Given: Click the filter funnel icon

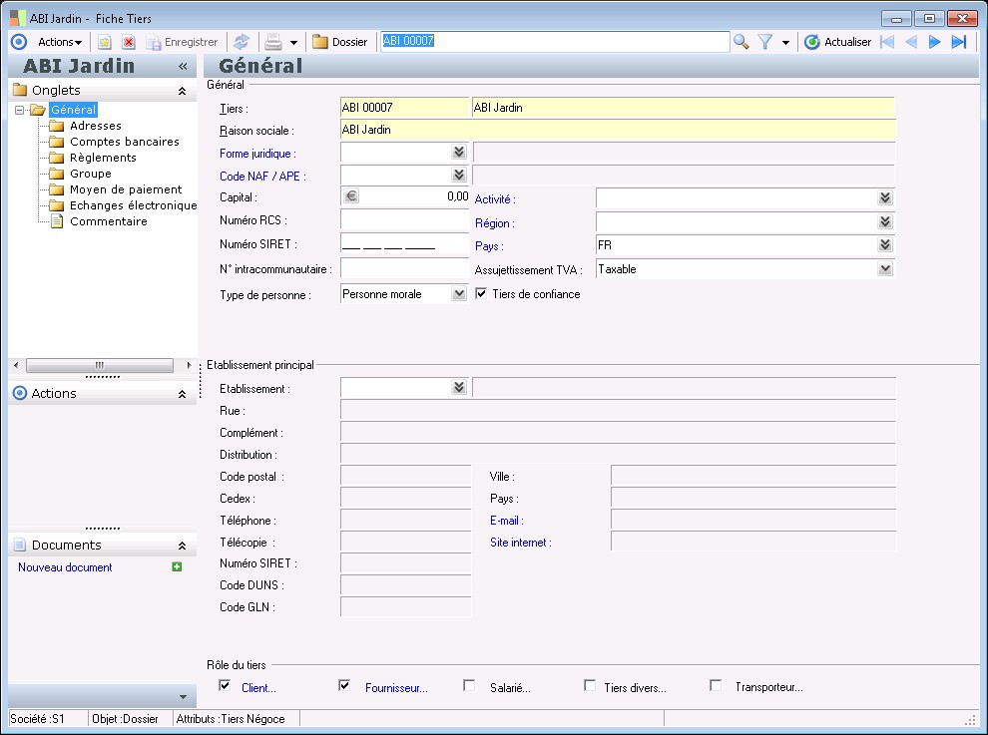Looking at the screenshot, I should pyautogui.click(x=765, y=42).
